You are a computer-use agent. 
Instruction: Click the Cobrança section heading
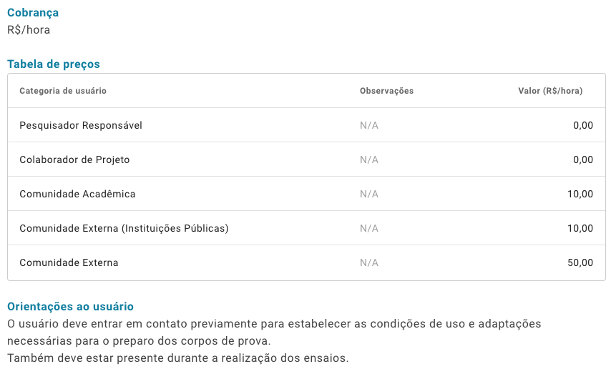click(33, 13)
